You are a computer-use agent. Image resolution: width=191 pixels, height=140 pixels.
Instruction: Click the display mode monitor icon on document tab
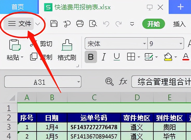[x=150, y=7]
